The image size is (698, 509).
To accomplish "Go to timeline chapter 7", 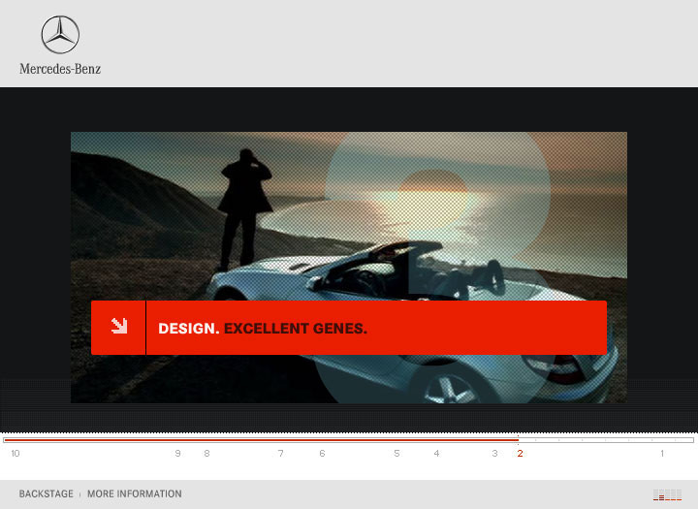I will pos(281,454).
